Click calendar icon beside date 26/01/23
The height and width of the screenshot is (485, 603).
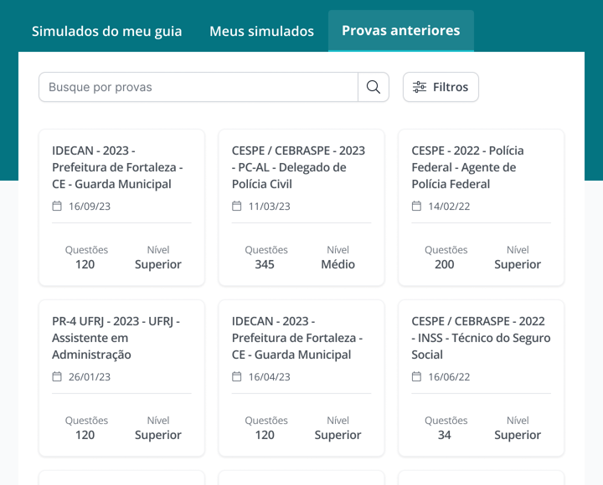[57, 376]
